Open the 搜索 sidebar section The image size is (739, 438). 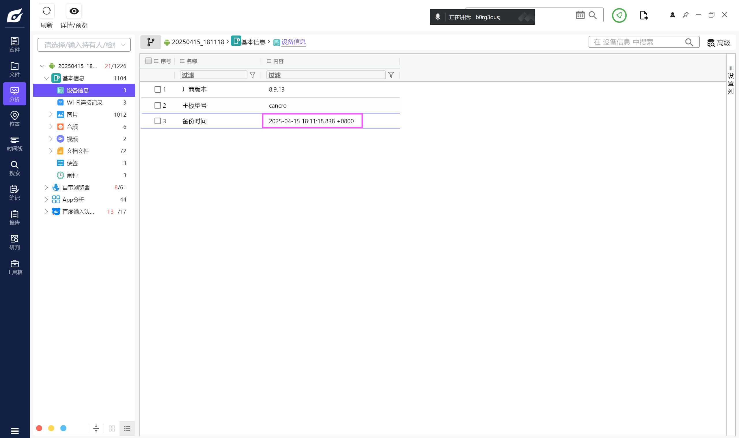coord(14,168)
